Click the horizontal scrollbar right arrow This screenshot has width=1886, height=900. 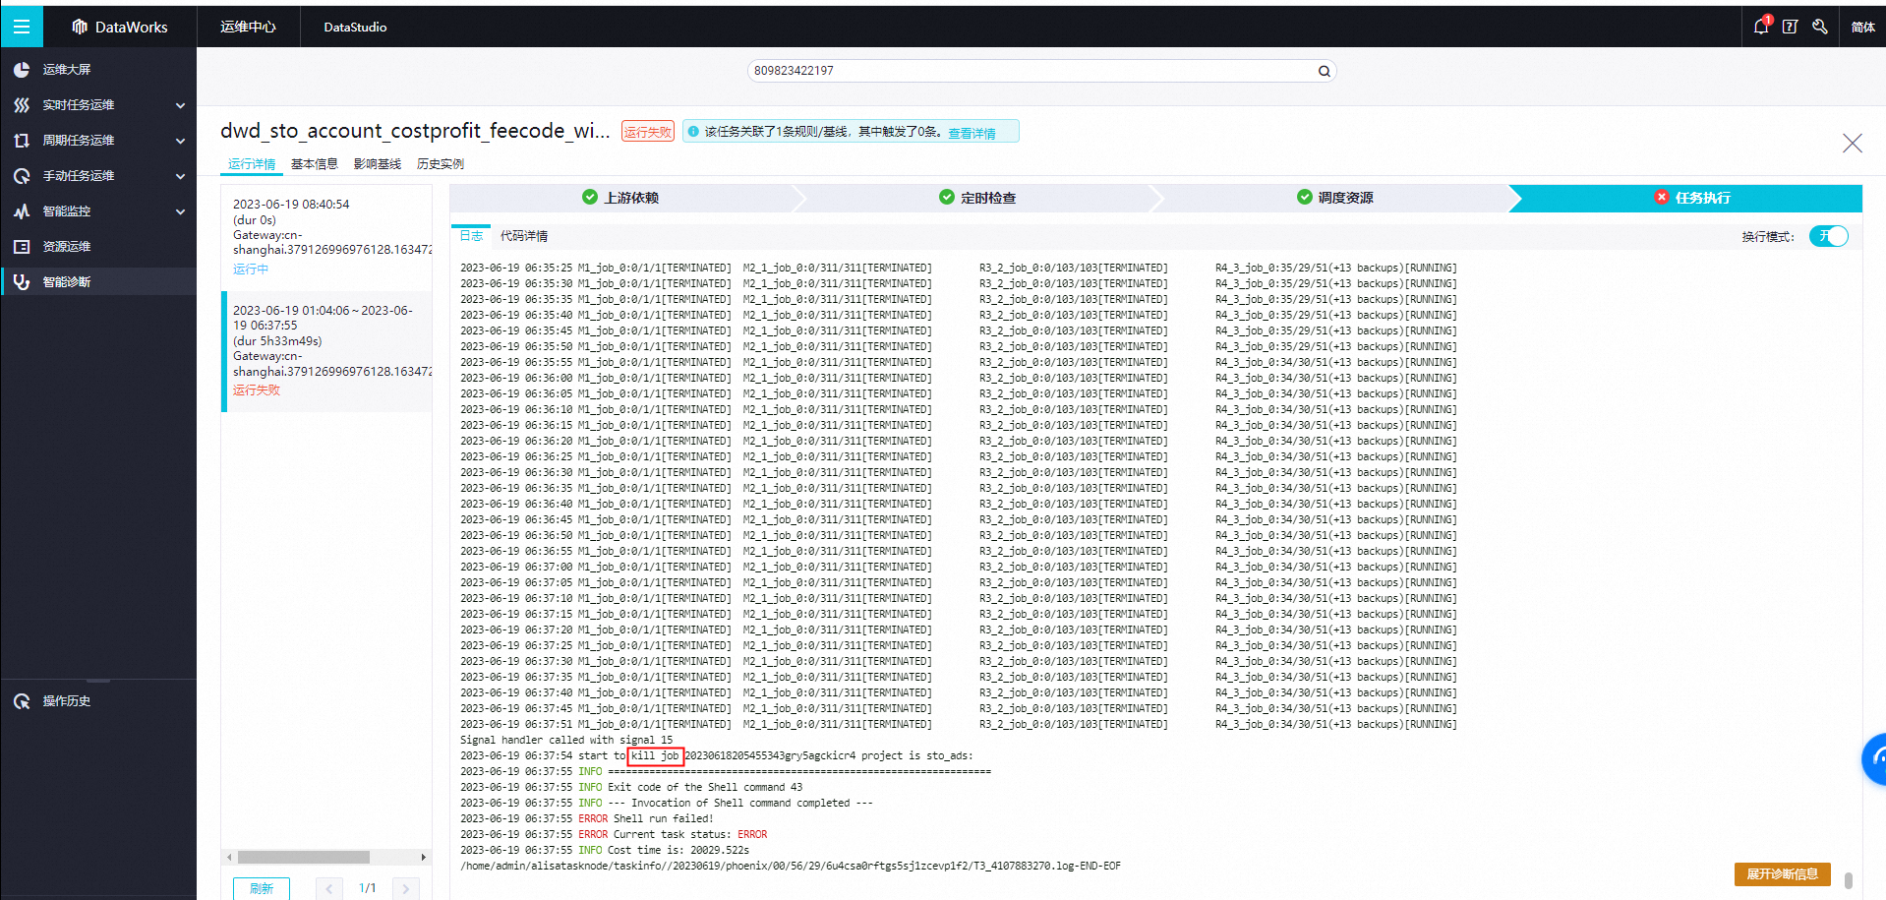click(x=424, y=857)
